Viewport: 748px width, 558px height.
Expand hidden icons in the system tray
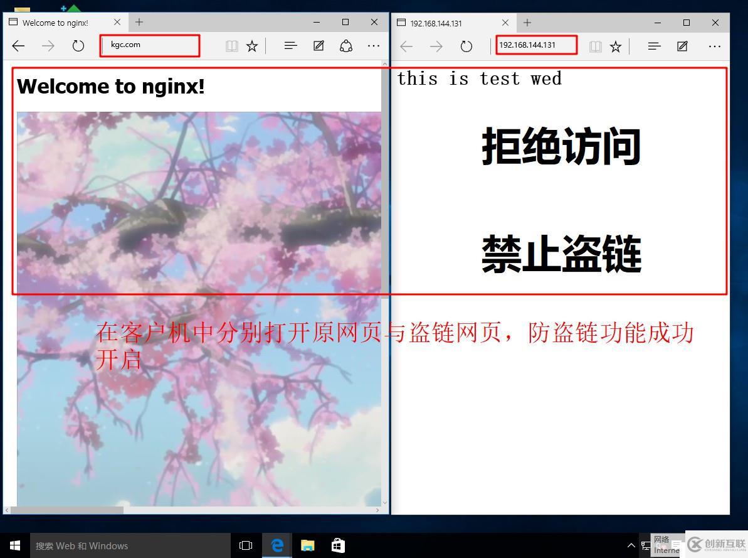click(x=631, y=545)
